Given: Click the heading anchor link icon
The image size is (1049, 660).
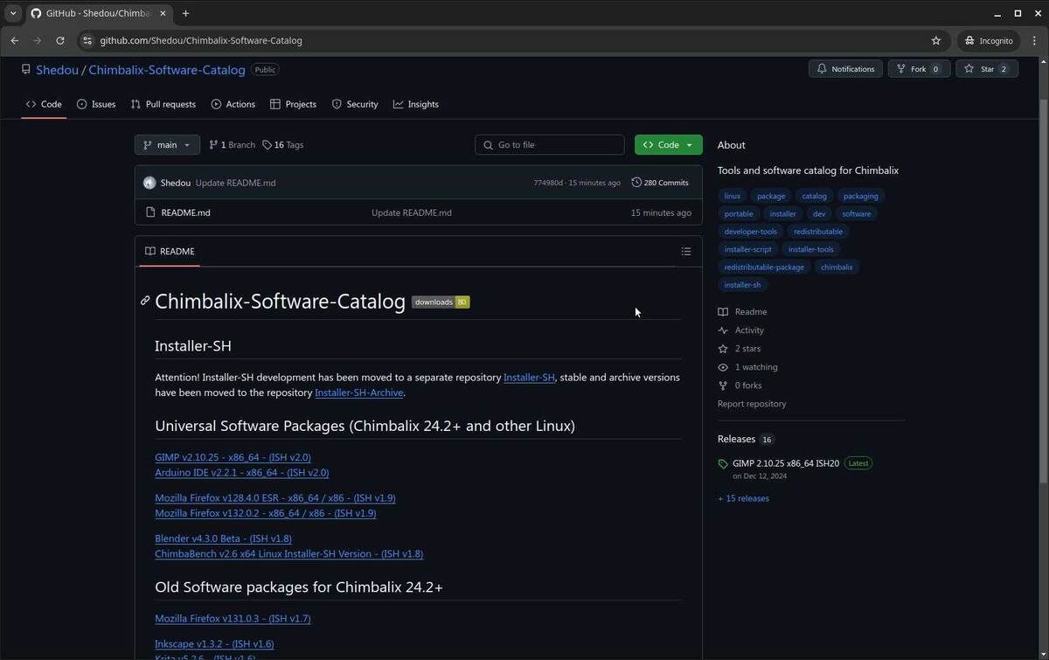Looking at the screenshot, I should (x=145, y=301).
